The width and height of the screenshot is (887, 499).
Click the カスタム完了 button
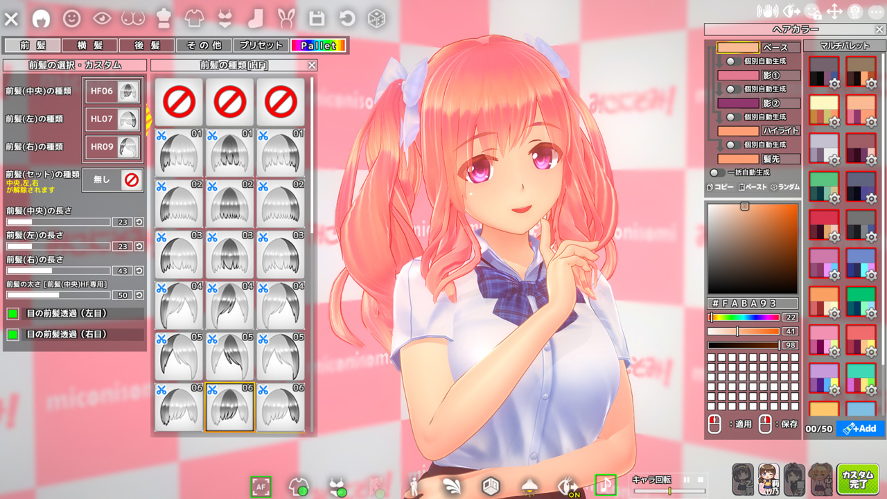[x=858, y=480]
